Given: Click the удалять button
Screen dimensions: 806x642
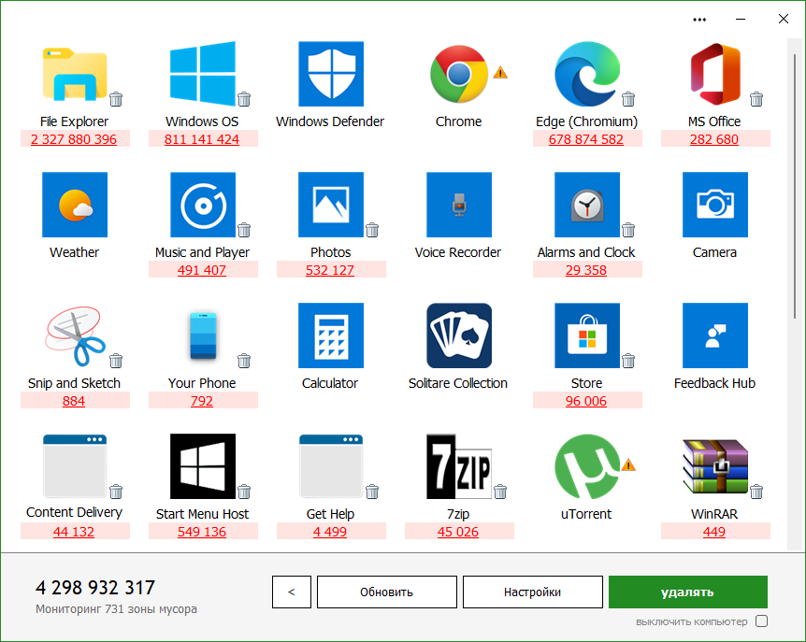Looking at the screenshot, I should click(x=688, y=592).
